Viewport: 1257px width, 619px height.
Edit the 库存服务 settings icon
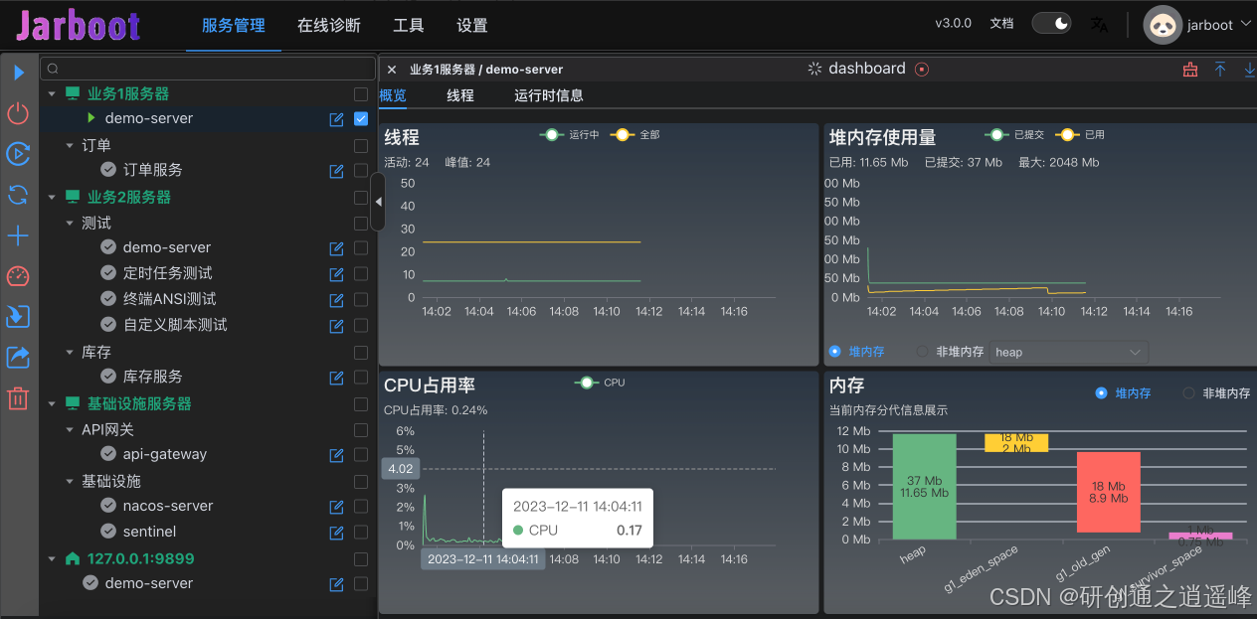point(337,378)
